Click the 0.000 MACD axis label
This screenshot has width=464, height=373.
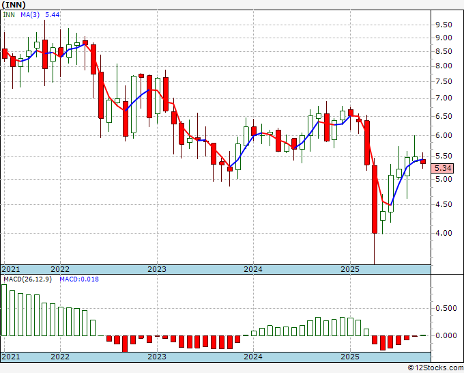point(446,335)
